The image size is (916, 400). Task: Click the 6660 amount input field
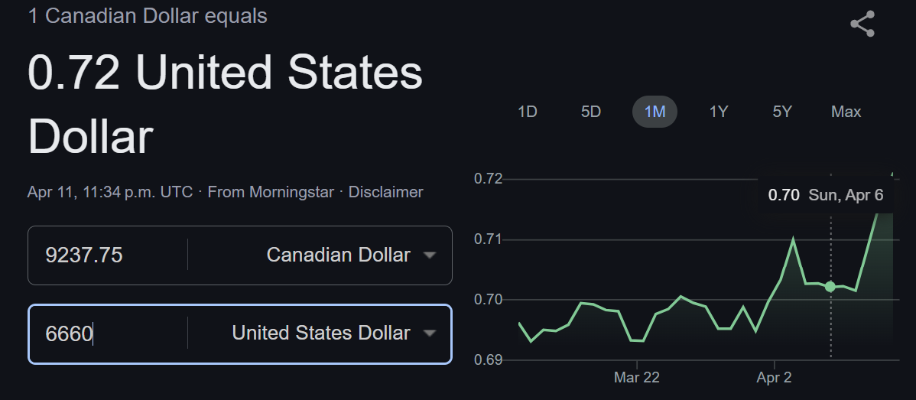pyautogui.click(x=107, y=333)
